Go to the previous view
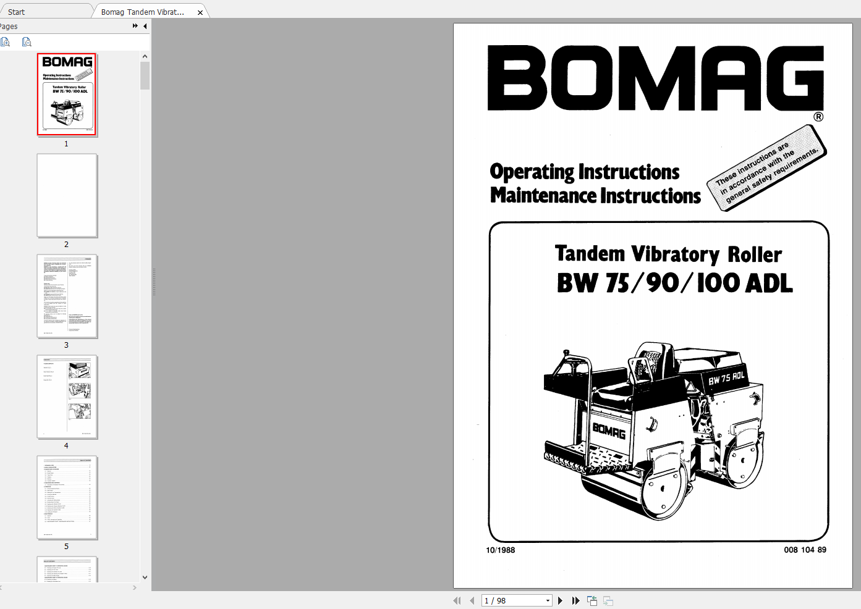The width and height of the screenshot is (861, 609). [592, 600]
